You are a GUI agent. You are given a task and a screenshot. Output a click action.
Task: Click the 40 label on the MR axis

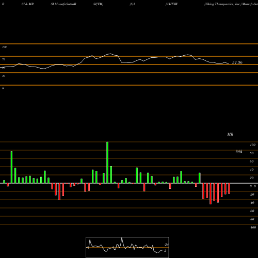point(252,170)
